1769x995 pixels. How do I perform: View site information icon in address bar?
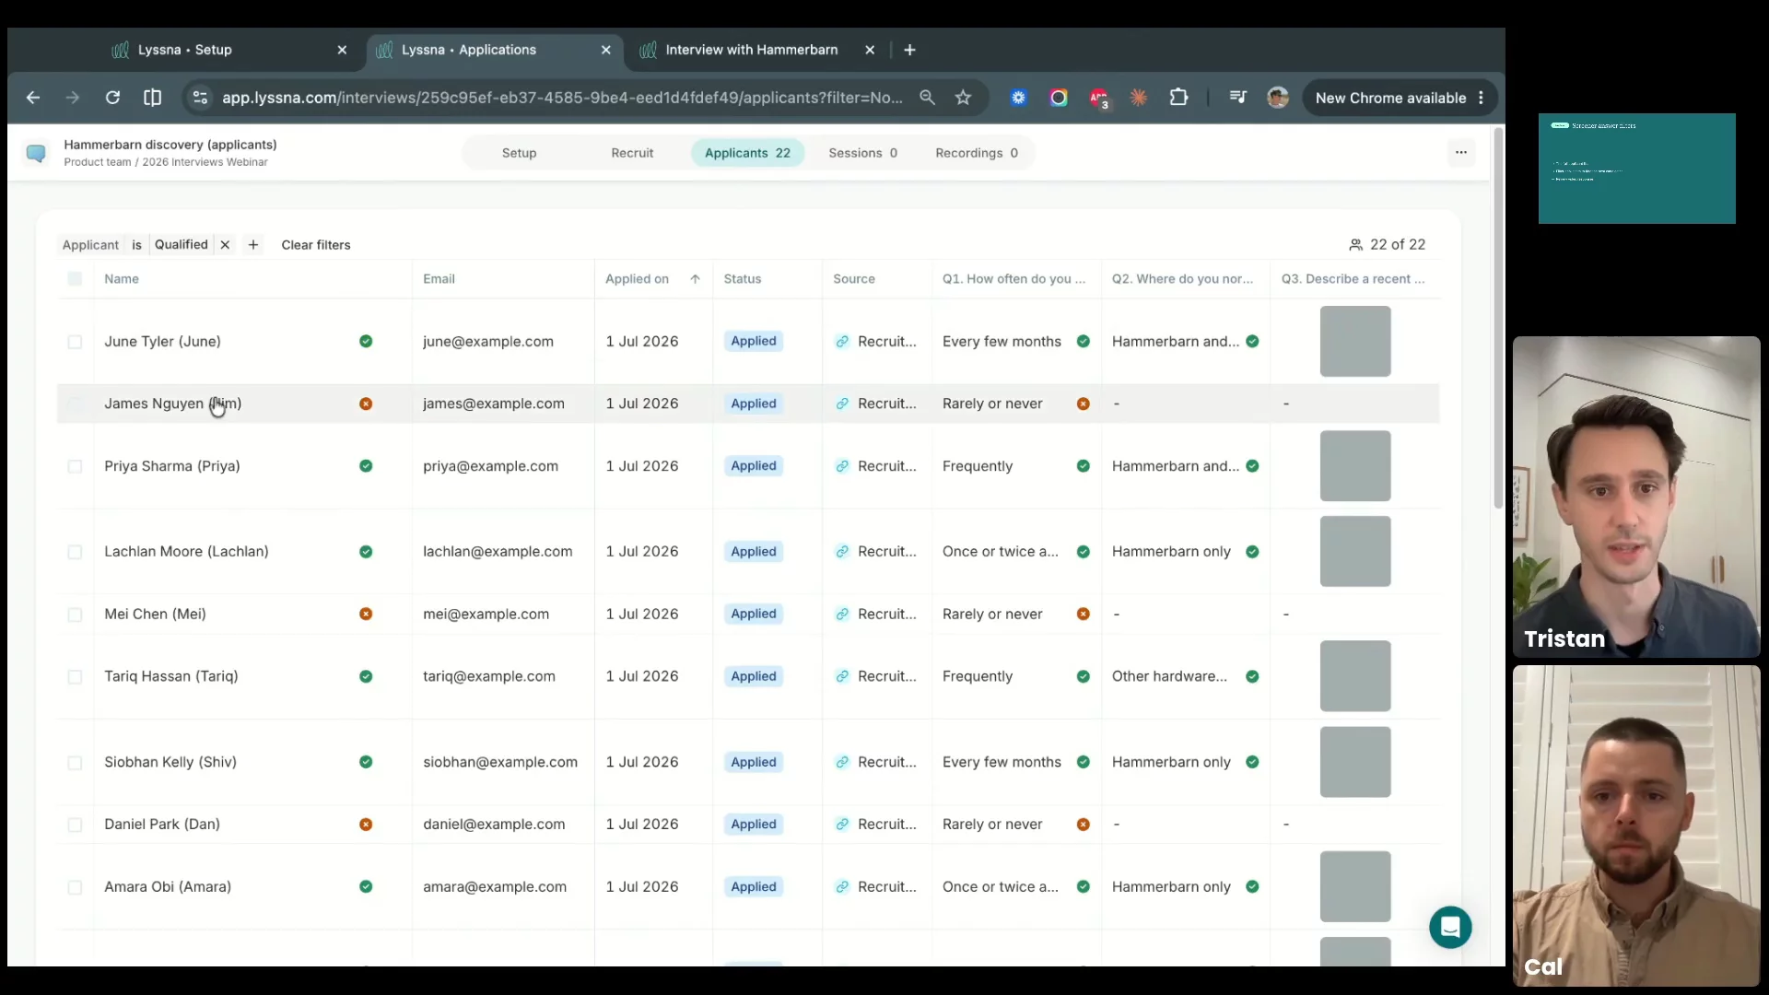pyautogui.click(x=200, y=98)
